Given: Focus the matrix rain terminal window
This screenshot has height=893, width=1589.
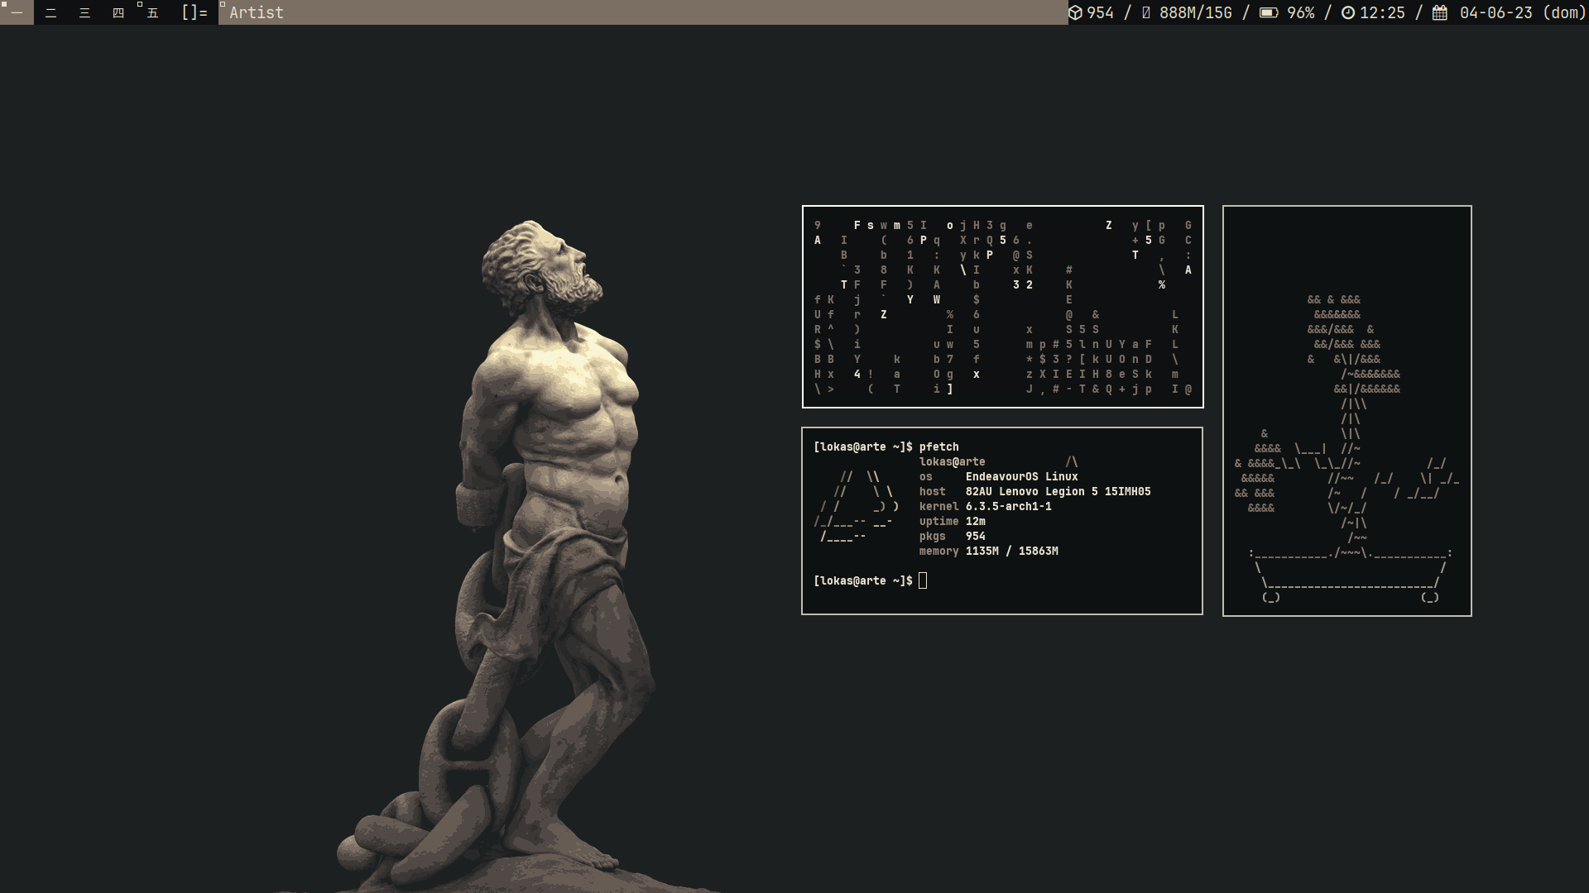Looking at the screenshot, I should click(x=1002, y=307).
